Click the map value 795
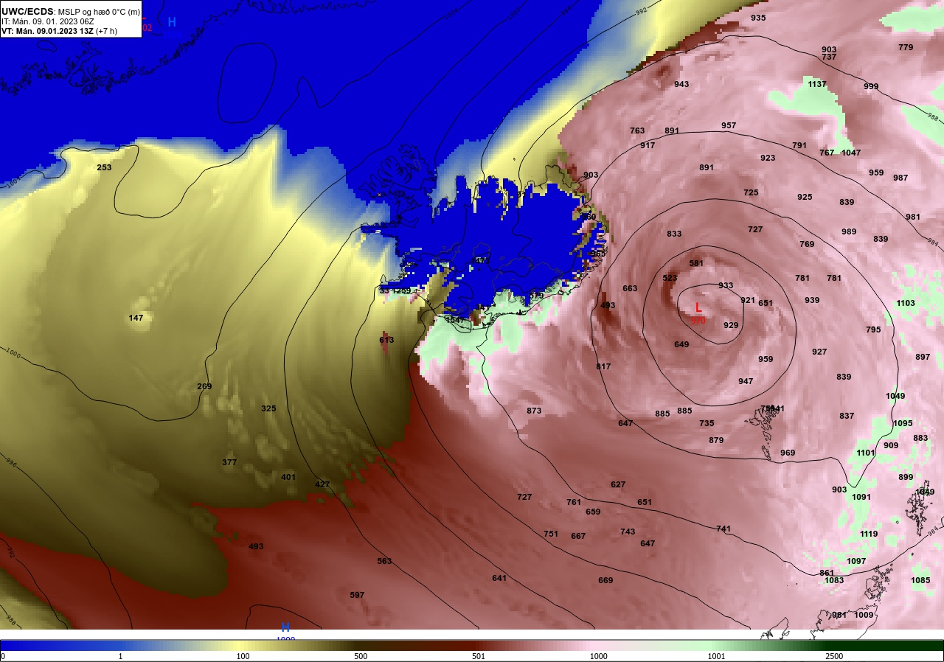 [x=873, y=330]
